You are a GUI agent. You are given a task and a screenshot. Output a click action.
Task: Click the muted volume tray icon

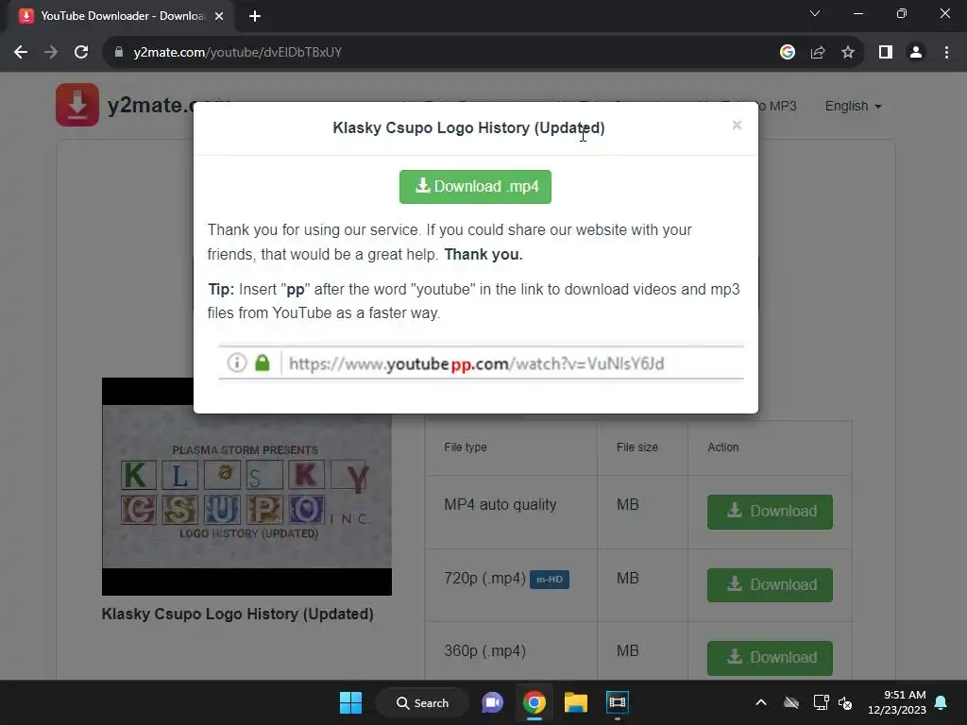845,702
